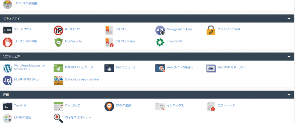Click the ModSecurity green shield icon
This screenshot has width=295, height=123.
58,42
